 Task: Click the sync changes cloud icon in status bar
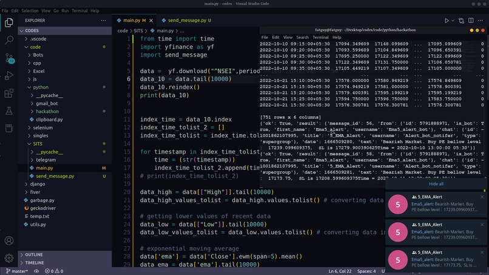point(36,271)
